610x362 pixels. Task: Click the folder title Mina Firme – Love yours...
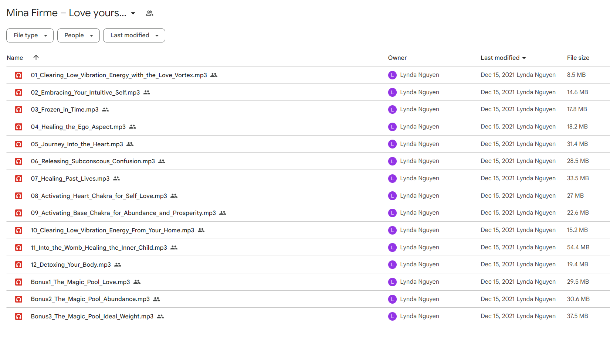67,13
